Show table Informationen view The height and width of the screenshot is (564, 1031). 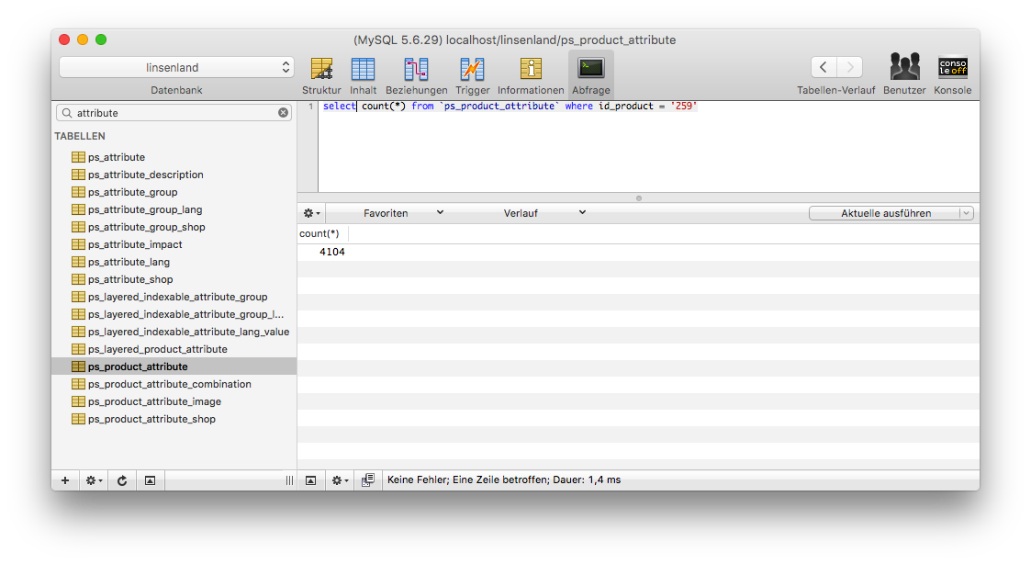pyautogui.click(x=531, y=75)
